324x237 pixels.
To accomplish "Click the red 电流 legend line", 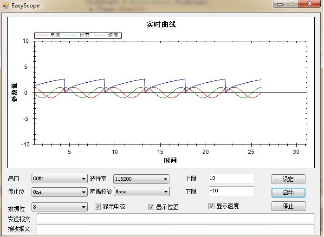I will tap(42, 35).
